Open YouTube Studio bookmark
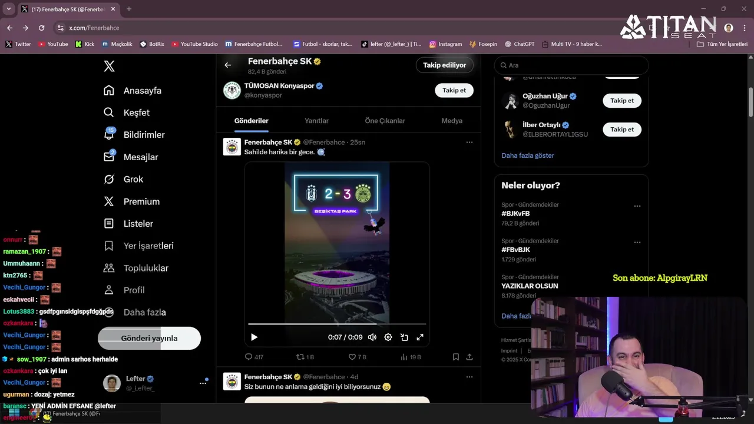The image size is (754, 424). (194, 44)
